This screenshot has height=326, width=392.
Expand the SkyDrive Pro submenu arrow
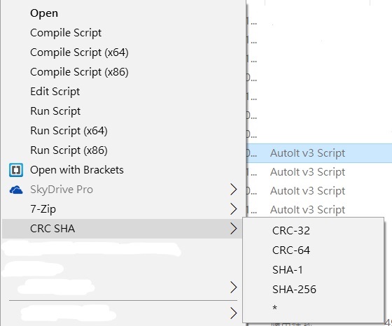tap(233, 190)
